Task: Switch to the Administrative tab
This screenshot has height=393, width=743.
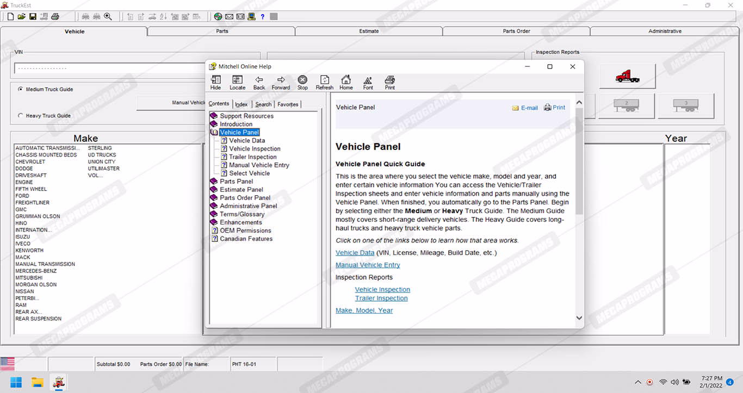Action: (x=665, y=32)
